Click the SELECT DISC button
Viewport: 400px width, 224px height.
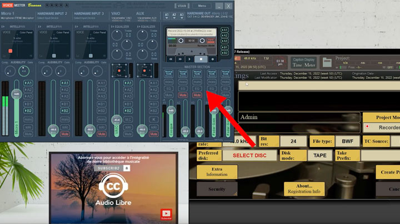[x=249, y=156]
